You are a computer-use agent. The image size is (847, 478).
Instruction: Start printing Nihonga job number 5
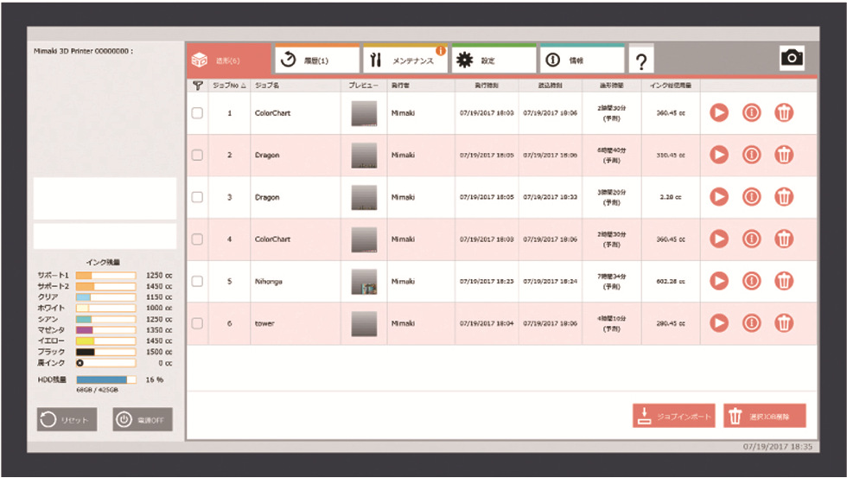tap(719, 281)
